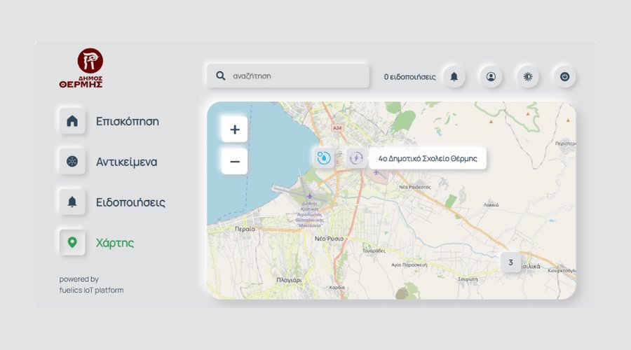Viewport: 631px width, 350px height.
Task: Open the user profile icon
Action: click(491, 76)
